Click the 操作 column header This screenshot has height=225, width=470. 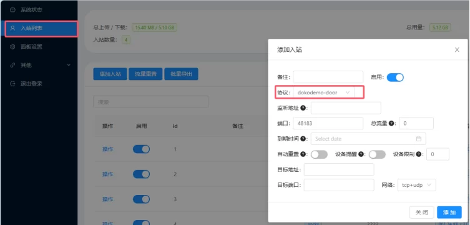point(108,126)
